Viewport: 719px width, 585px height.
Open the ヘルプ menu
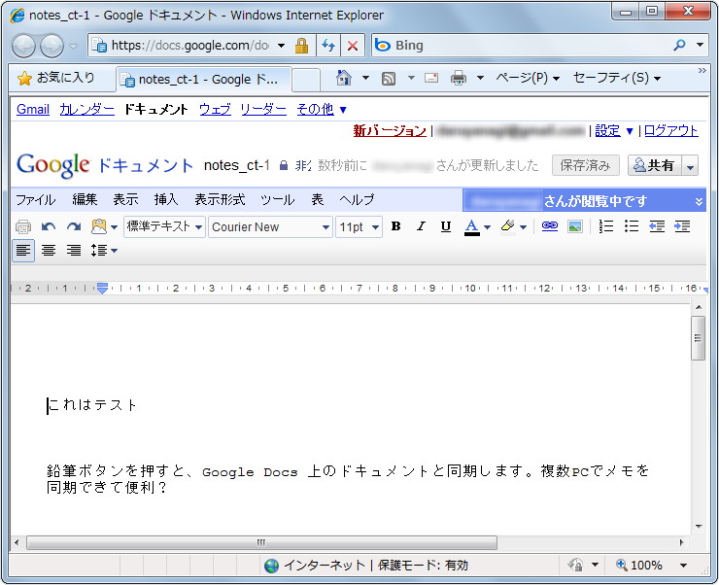(357, 200)
